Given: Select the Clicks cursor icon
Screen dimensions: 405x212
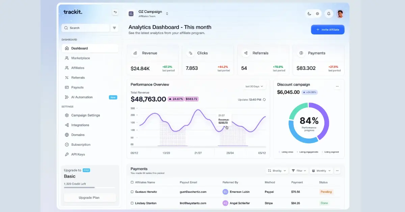Looking at the screenshot, I should (190, 53).
